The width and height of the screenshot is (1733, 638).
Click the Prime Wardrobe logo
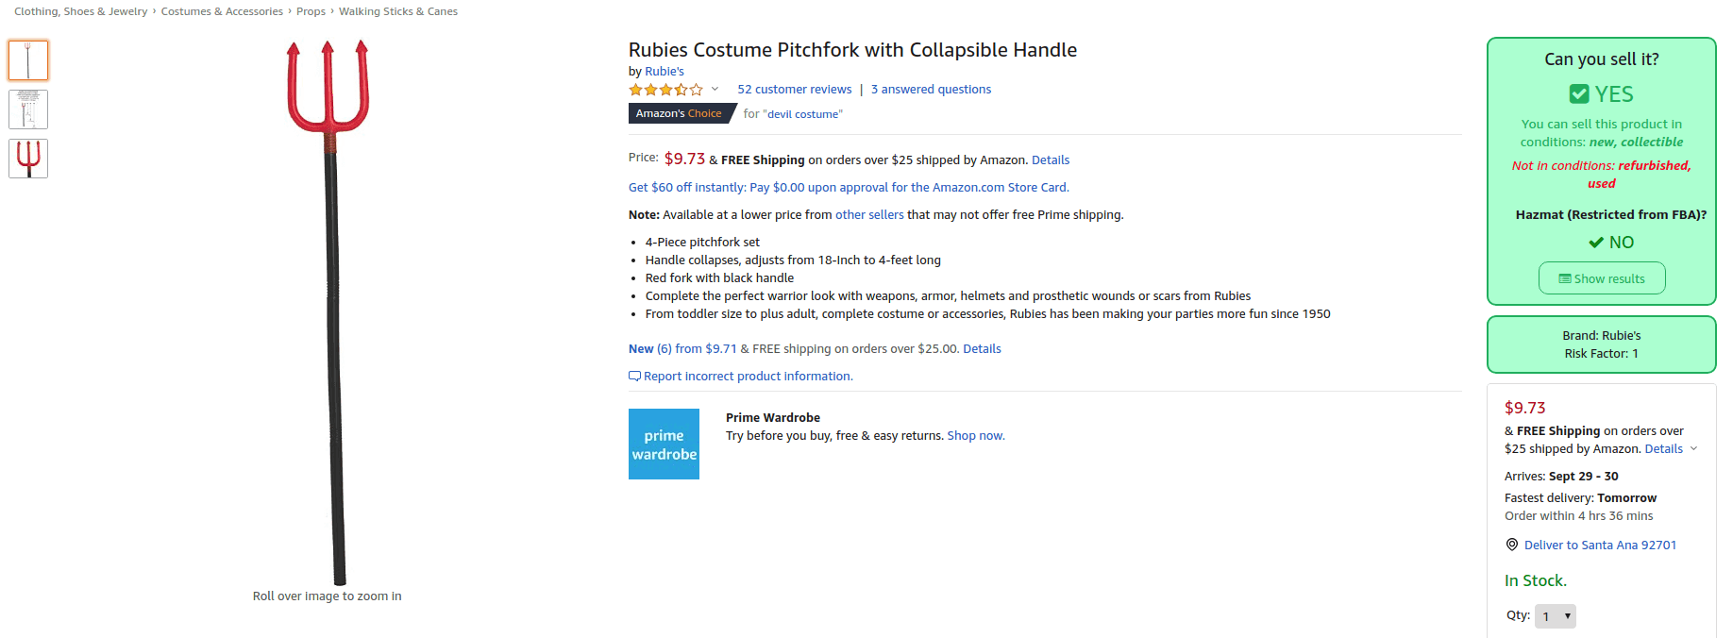pyautogui.click(x=664, y=444)
